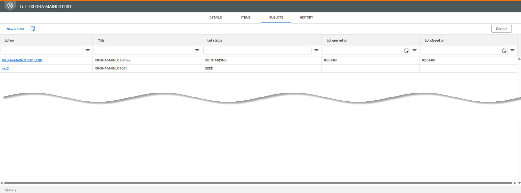Create a New sub lot
The width and height of the screenshot is (521, 193).
coord(15,29)
